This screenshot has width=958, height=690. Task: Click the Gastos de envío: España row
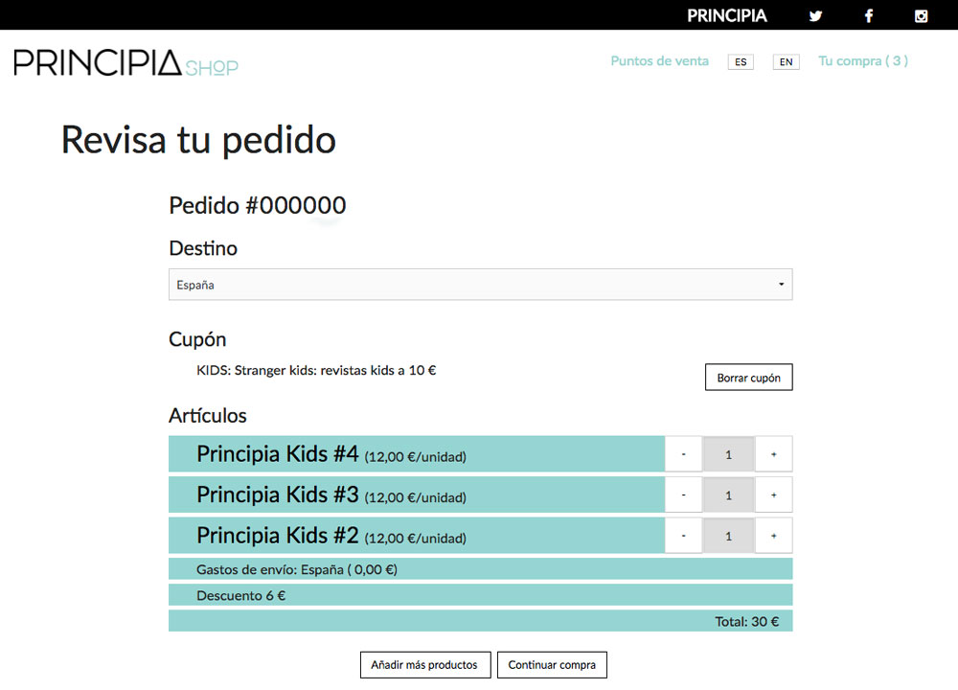pos(480,569)
